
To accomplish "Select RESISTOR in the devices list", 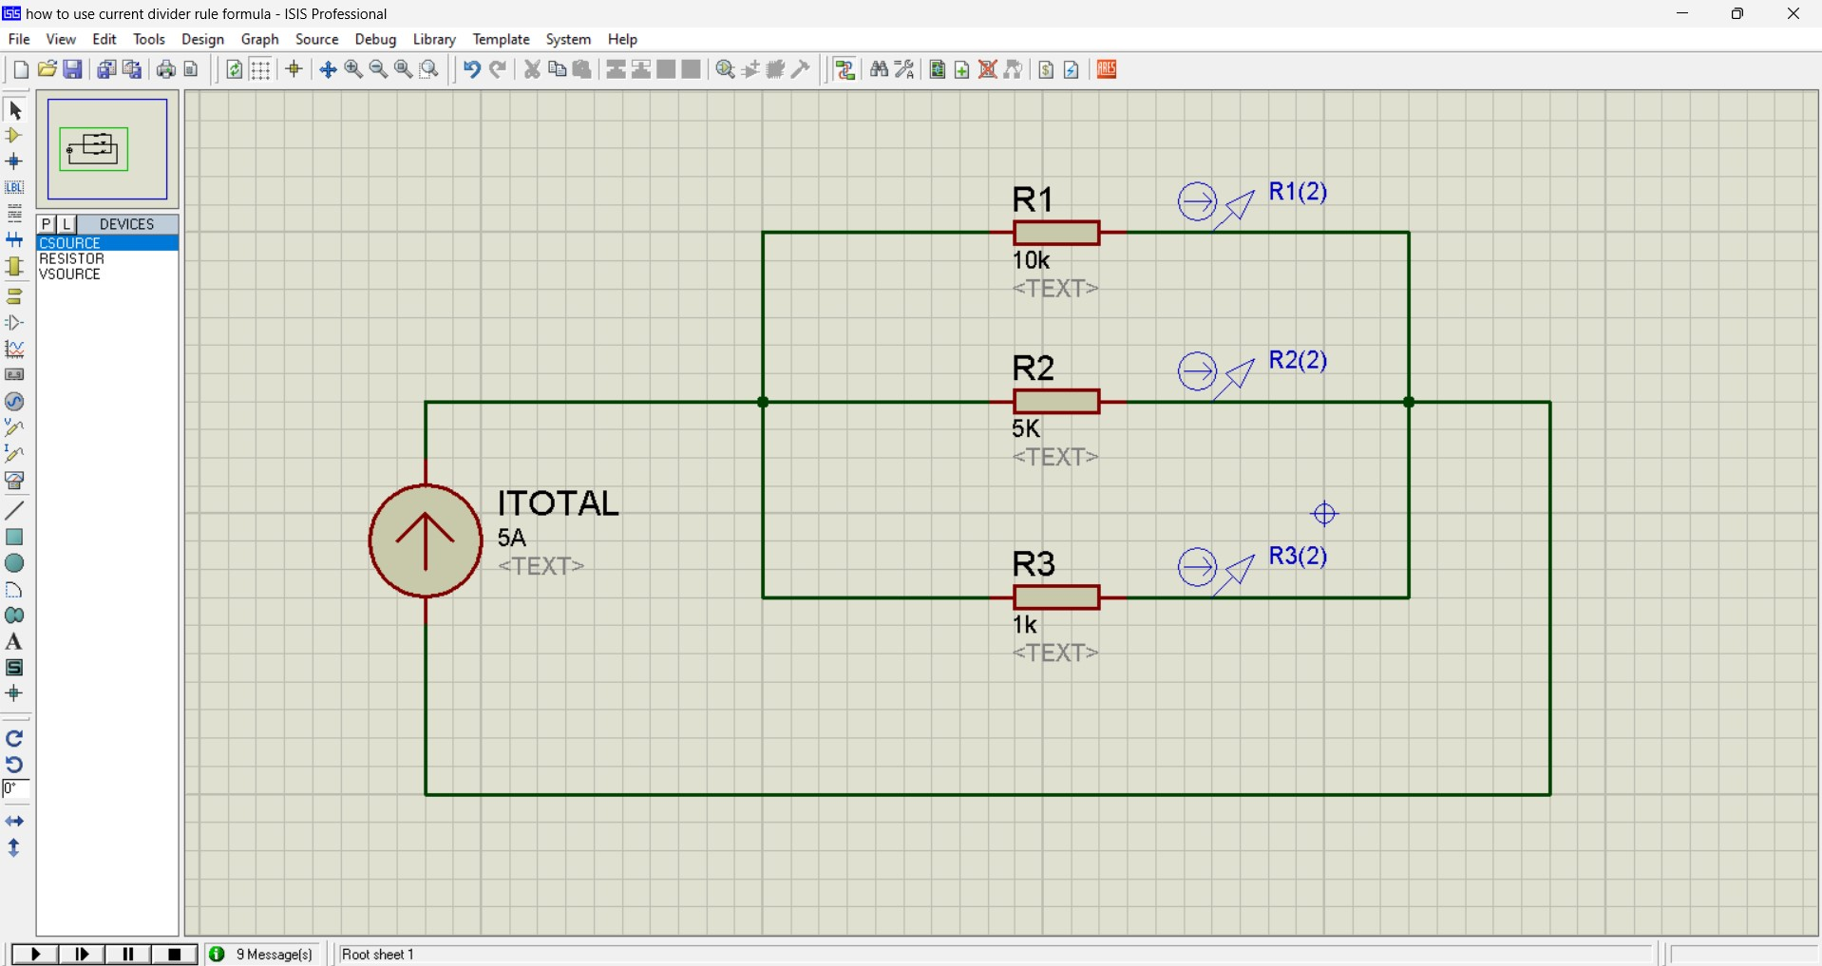I will tap(72, 259).
